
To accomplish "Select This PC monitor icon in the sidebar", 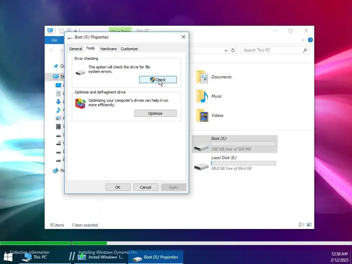I will [56, 77].
